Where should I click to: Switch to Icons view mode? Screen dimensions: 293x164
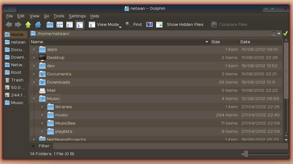click(60, 25)
